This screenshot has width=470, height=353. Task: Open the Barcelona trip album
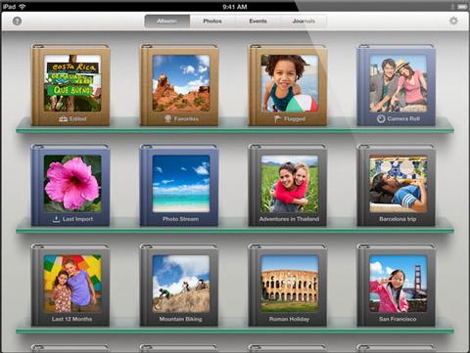click(x=397, y=185)
